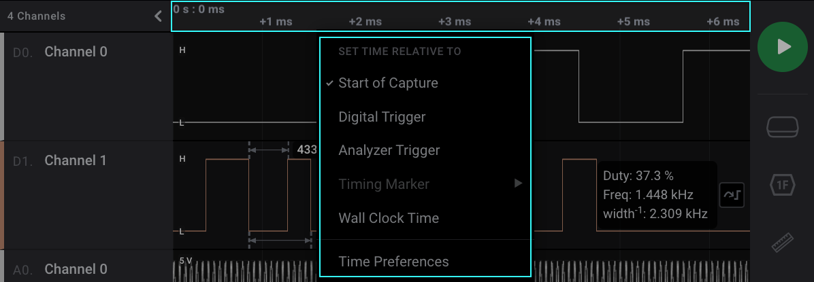Choose Wall Clock Time option
Image resolution: width=814 pixels, height=282 pixels.
pos(388,218)
